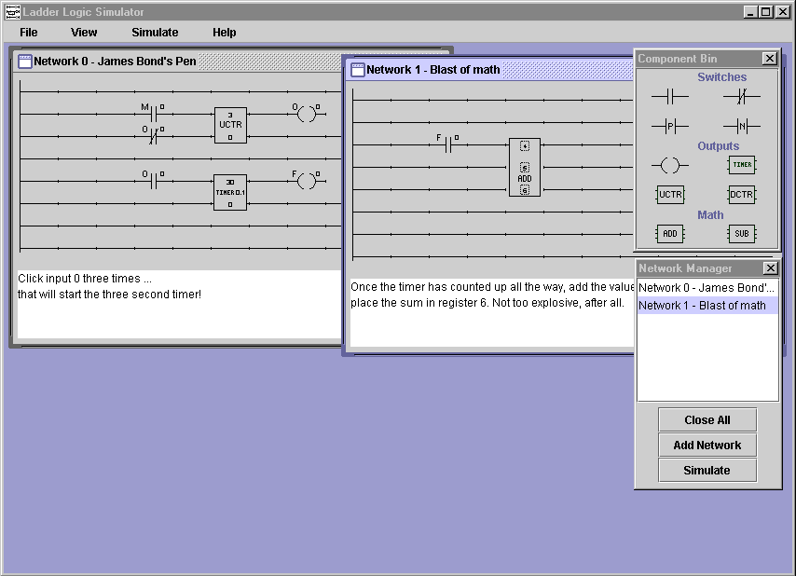Select the output coil component
This screenshot has height=576, width=796.
tap(669, 165)
